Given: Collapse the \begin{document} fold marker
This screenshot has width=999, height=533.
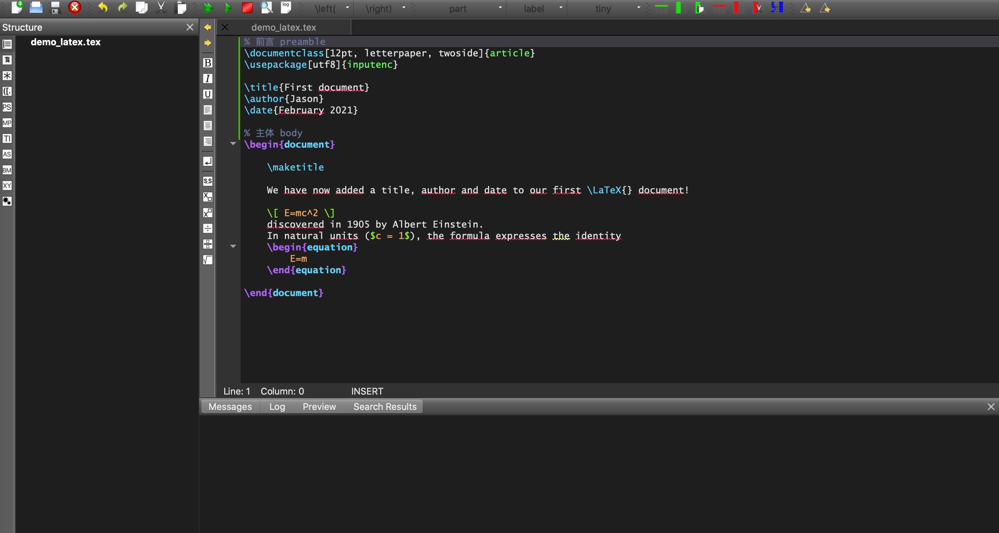Looking at the screenshot, I should (233, 144).
